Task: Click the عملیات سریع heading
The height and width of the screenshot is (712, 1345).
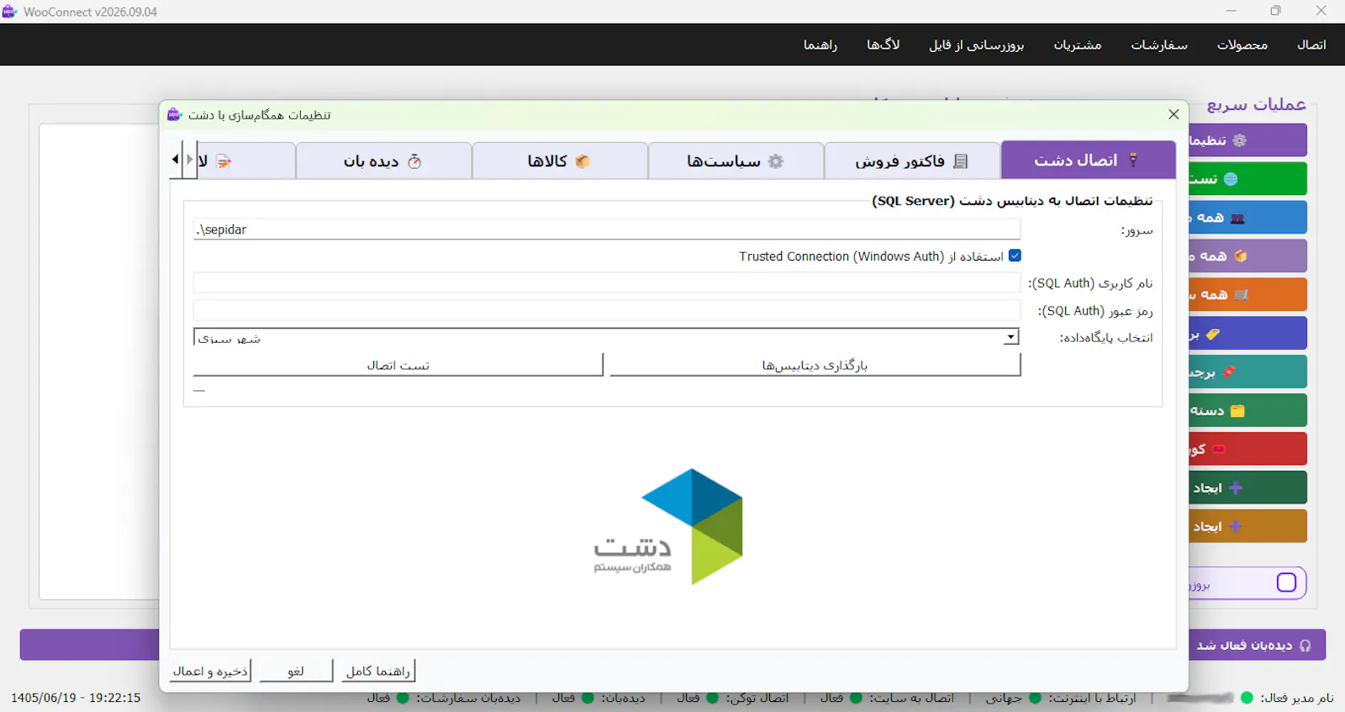Action: [x=1256, y=103]
